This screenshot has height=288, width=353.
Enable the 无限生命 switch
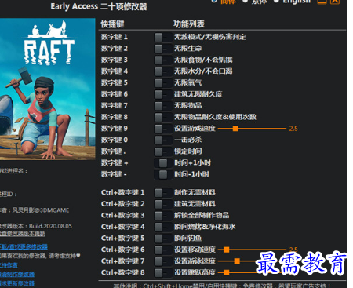click(x=162, y=49)
